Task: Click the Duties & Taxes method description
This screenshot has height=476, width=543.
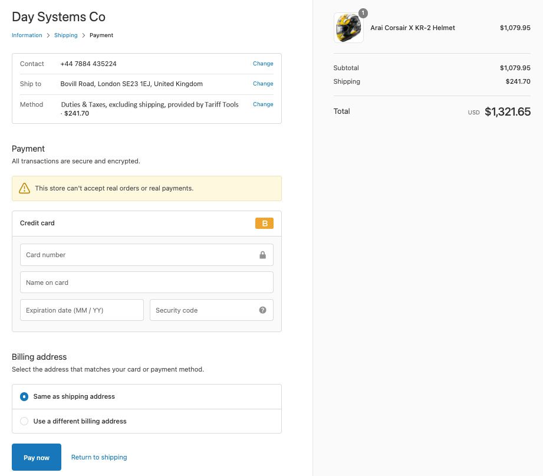Action: 150,109
